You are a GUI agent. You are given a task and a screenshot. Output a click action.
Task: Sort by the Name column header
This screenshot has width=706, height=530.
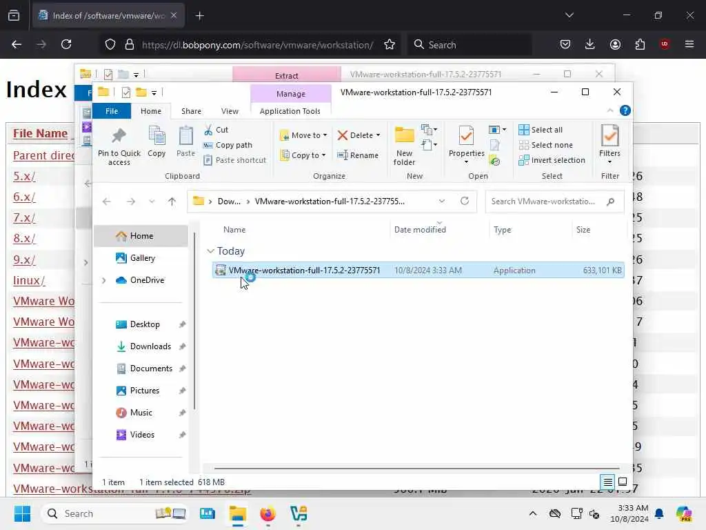point(234,230)
